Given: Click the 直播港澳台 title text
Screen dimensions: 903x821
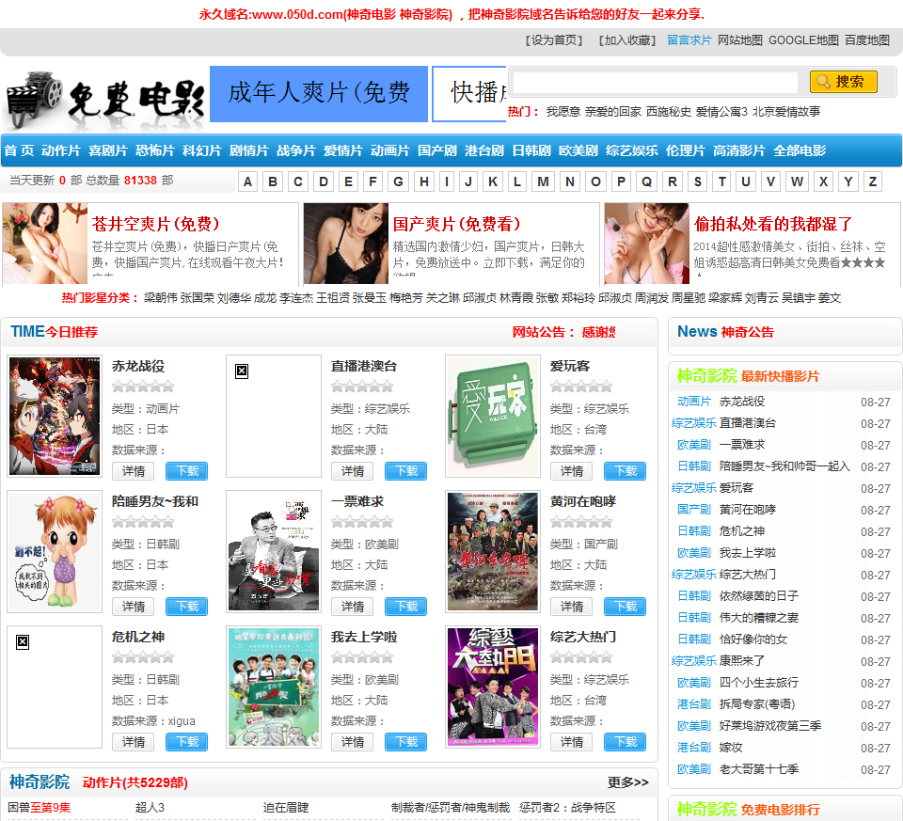Looking at the screenshot, I should (x=364, y=366).
